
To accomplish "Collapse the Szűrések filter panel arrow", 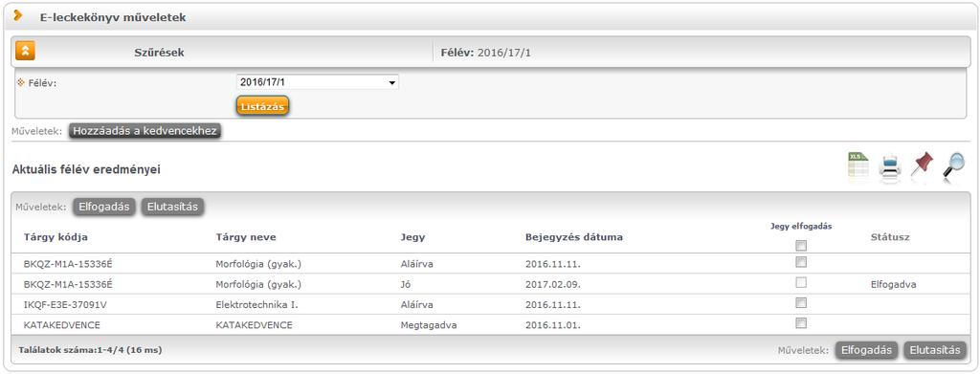I will click(x=25, y=51).
